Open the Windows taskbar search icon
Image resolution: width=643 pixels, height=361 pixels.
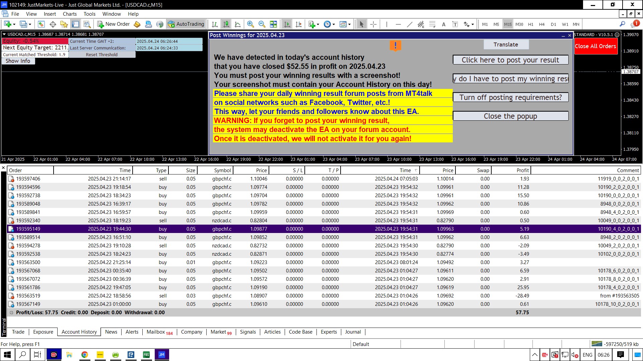(22, 355)
